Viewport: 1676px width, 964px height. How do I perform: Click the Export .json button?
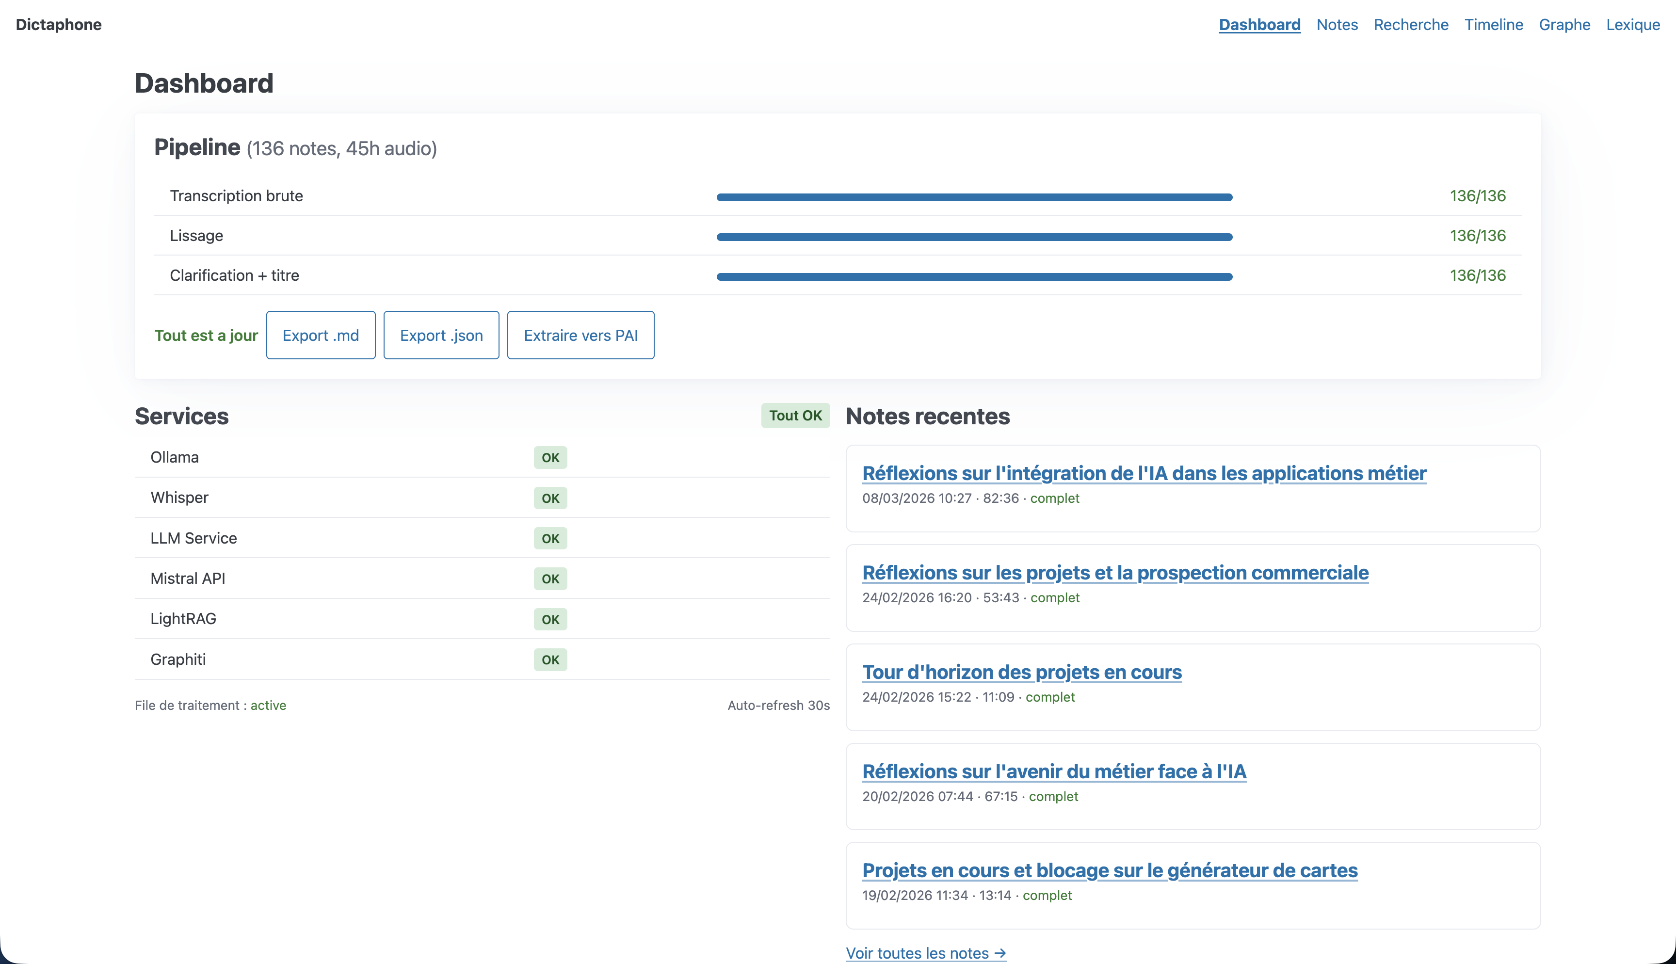click(x=441, y=335)
